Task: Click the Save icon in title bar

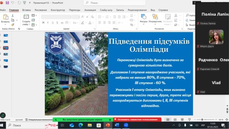Action: point(7,3)
